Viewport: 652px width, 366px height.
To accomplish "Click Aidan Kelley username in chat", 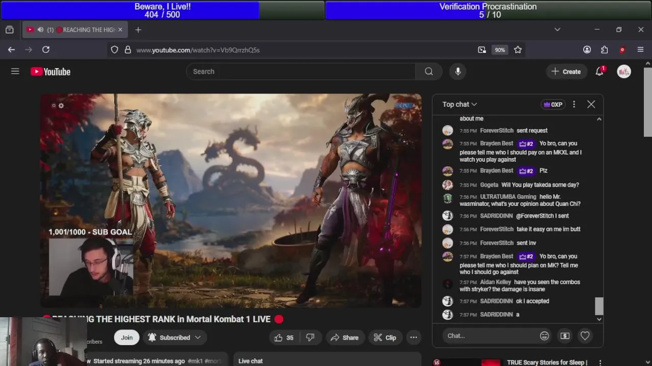I will tap(495, 282).
